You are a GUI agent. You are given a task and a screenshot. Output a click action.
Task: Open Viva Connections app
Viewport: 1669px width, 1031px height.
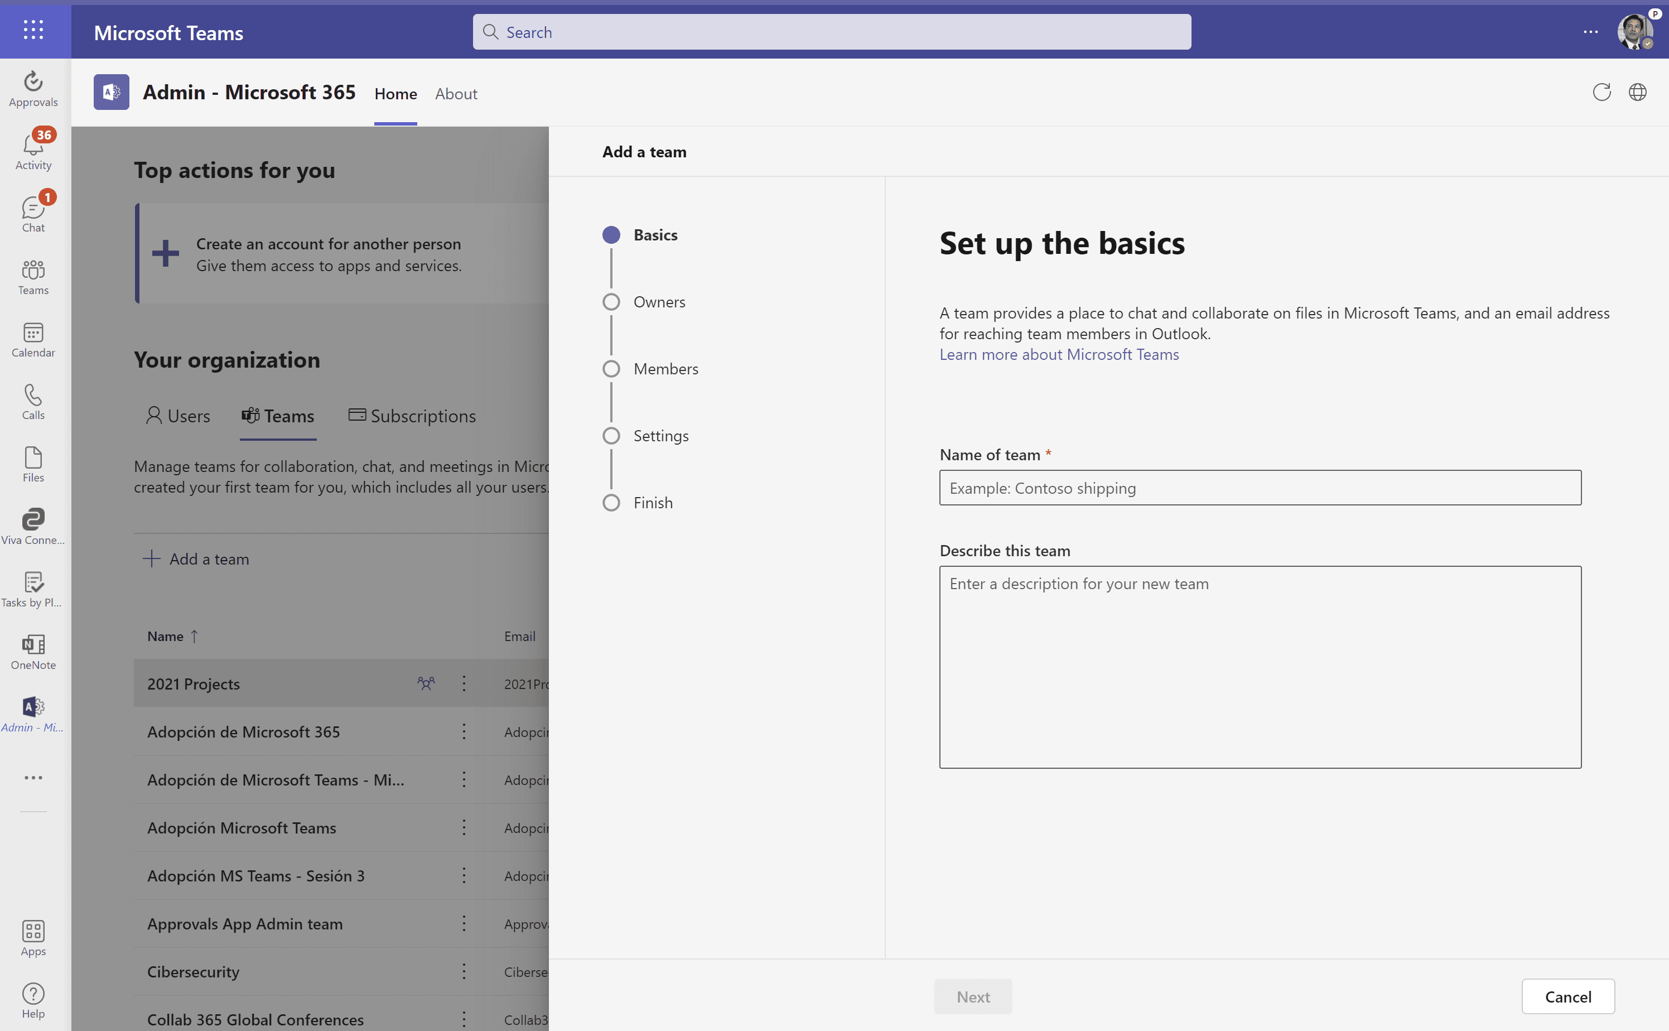(33, 527)
